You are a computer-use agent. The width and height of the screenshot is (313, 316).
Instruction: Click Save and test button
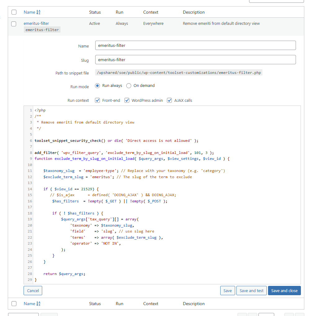(252, 291)
